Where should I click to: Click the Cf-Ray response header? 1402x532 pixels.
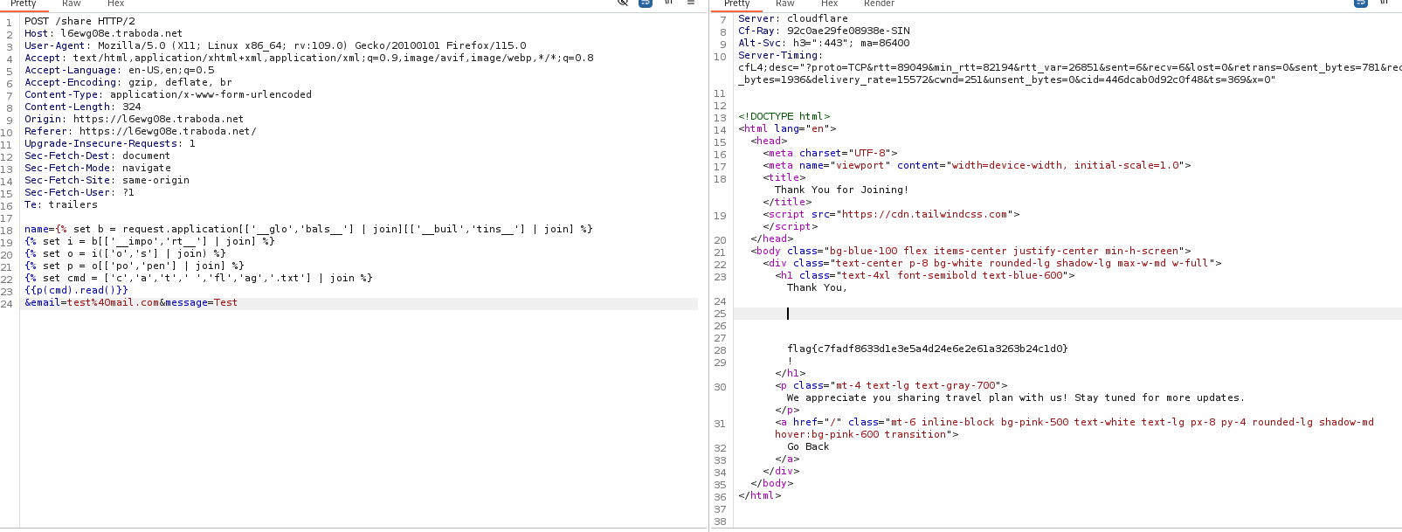click(824, 31)
